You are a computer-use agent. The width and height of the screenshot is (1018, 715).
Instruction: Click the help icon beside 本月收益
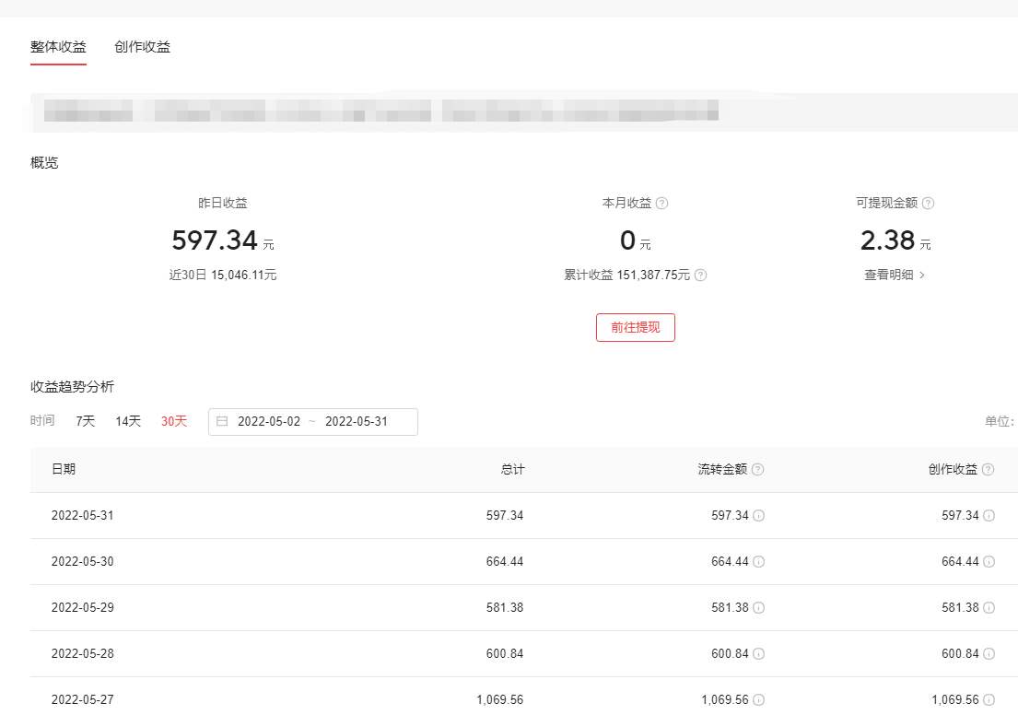coord(661,204)
